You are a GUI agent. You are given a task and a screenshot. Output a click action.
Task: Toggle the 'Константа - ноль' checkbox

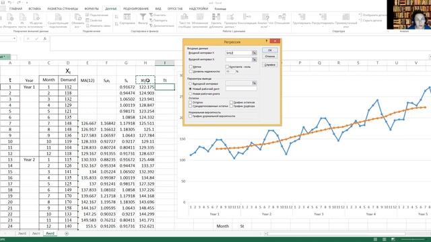coord(227,67)
